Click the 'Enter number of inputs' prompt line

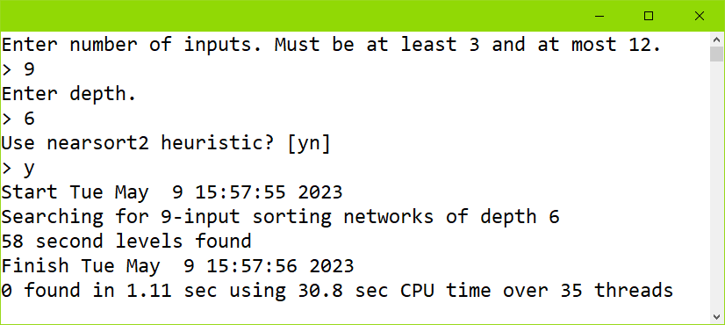331,45
